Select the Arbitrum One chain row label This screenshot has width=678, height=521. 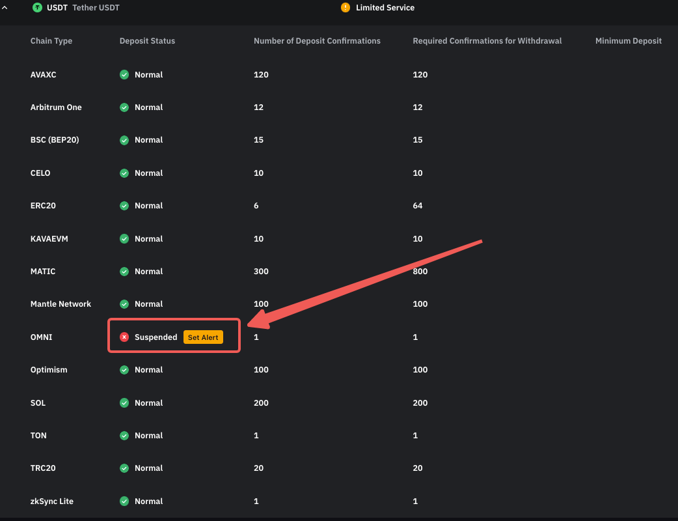(56, 107)
